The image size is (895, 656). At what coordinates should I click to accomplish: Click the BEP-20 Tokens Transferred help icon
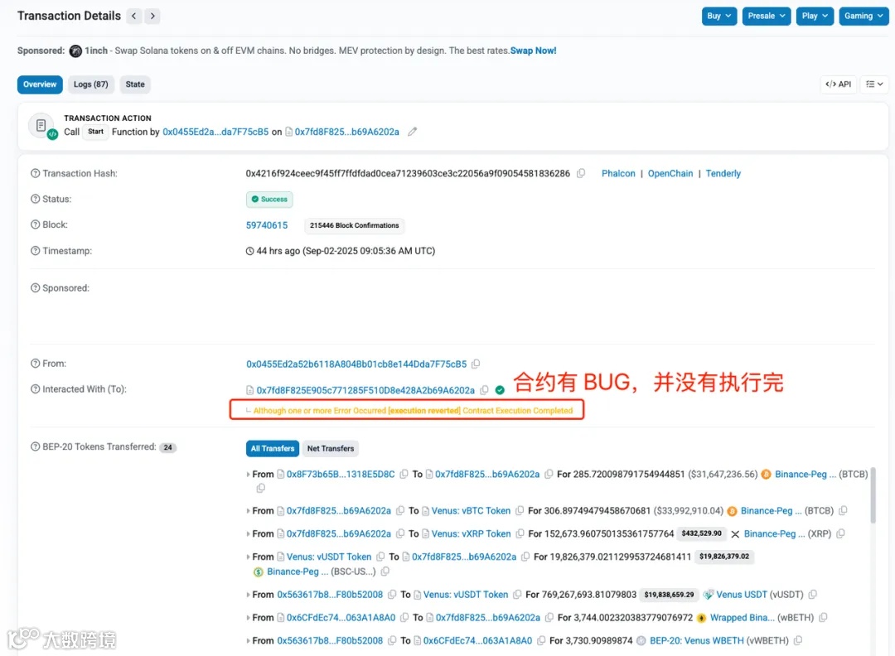point(36,446)
